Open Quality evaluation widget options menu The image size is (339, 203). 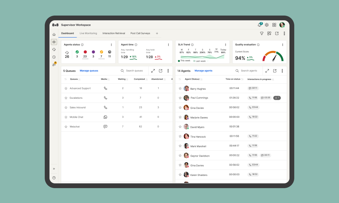click(x=283, y=45)
